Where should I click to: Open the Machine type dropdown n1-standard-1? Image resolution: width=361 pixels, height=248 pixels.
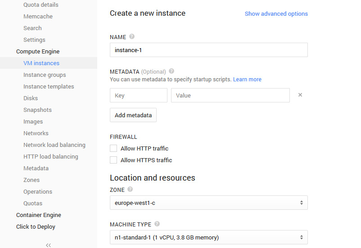[208, 237]
